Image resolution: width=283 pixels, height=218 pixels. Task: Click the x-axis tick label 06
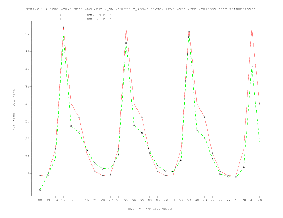click(x=56, y=200)
